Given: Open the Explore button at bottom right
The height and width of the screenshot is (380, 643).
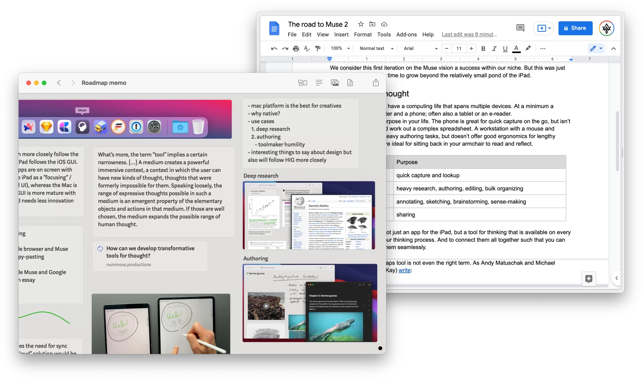Looking at the screenshot, I should pyautogui.click(x=588, y=279).
